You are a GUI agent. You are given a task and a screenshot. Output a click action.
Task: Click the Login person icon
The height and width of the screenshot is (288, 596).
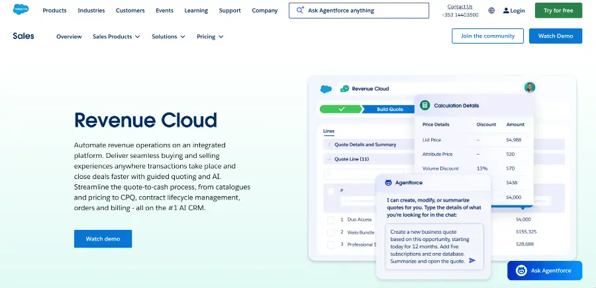point(506,11)
